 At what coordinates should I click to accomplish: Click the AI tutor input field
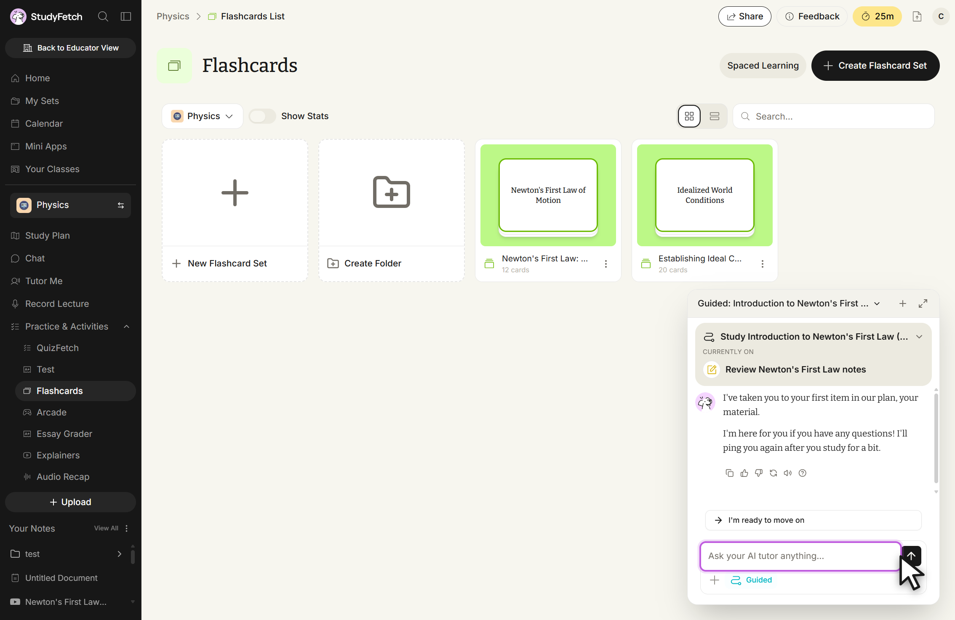pos(800,556)
